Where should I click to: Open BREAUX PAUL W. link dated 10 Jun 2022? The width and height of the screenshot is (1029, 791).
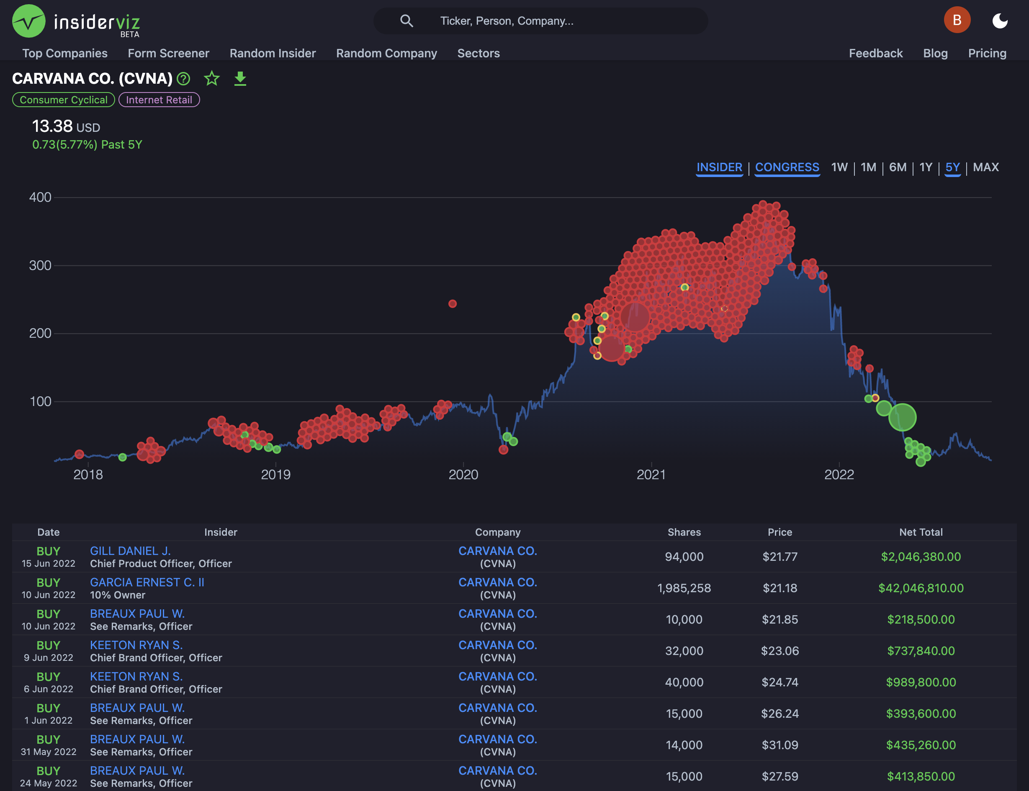pyautogui.click(x=137, y=614)
